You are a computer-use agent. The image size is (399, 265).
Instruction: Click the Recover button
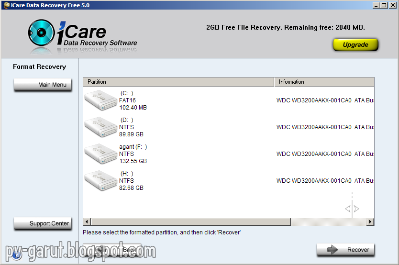pos(345,250)
